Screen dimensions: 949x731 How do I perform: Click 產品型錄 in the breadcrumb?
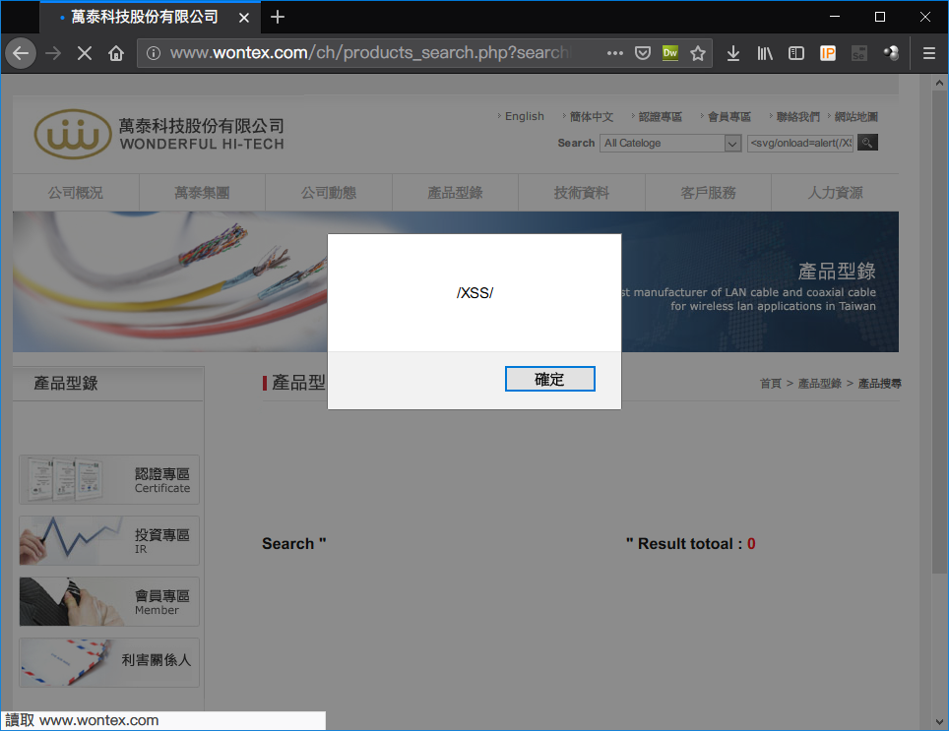(x=819, y=384)
